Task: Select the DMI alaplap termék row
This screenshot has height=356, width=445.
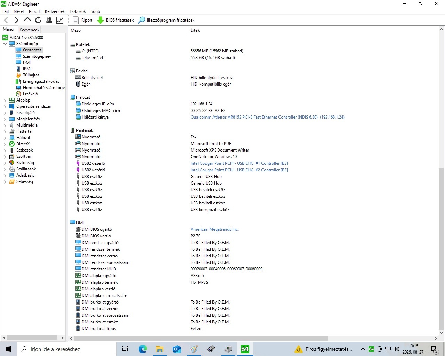Action: coord(253,282)
